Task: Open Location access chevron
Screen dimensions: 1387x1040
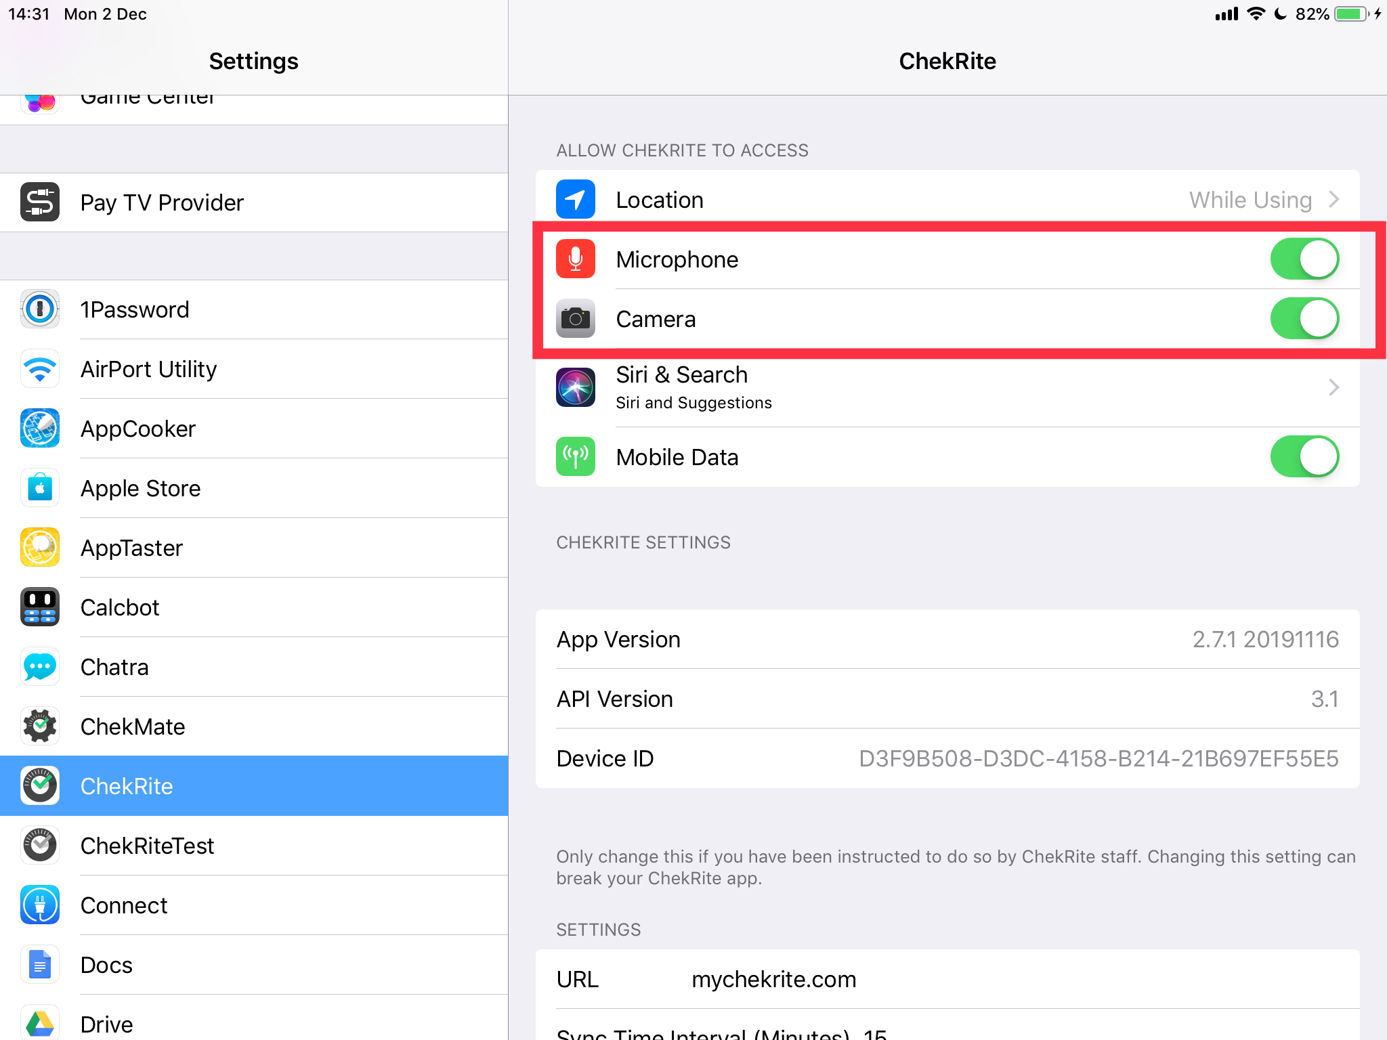Action: (1333, 199)
